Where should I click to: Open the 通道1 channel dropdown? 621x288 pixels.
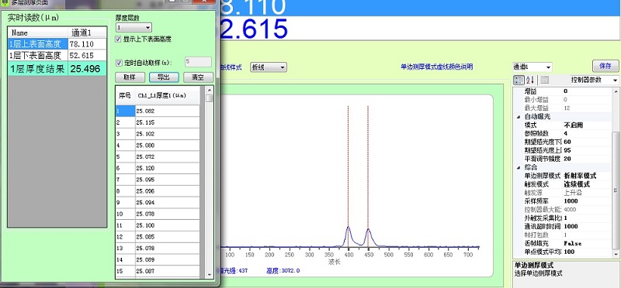[x=532, y=67]
